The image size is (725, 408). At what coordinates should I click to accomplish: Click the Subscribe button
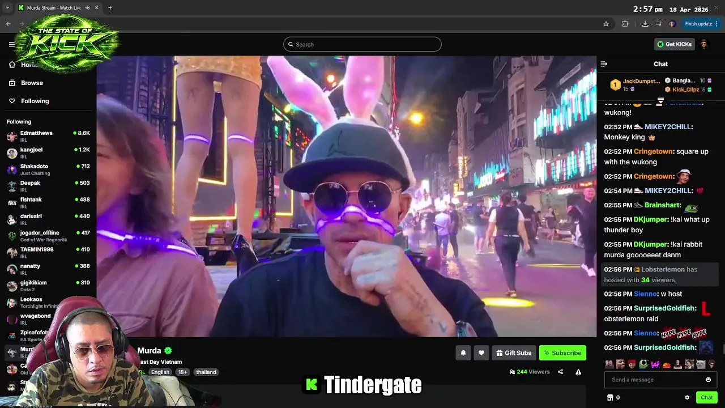pyautogui.click(x=562, y=353)
